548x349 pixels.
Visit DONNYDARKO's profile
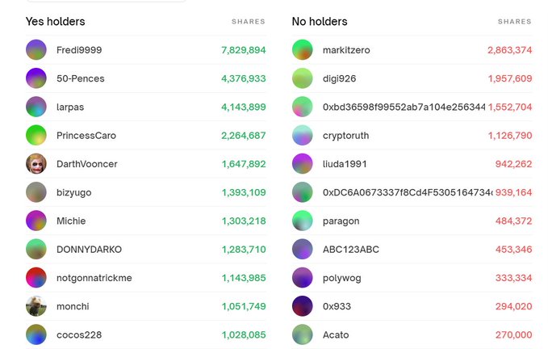(89, 250)
